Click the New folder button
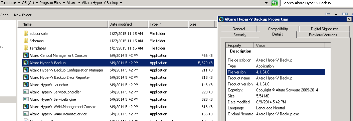This screenshot has width=353, height=121. [x=23, y=15]
